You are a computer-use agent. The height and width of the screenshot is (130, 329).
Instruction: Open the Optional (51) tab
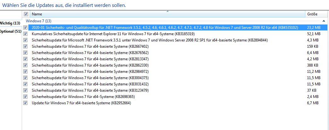pos(10,32)
